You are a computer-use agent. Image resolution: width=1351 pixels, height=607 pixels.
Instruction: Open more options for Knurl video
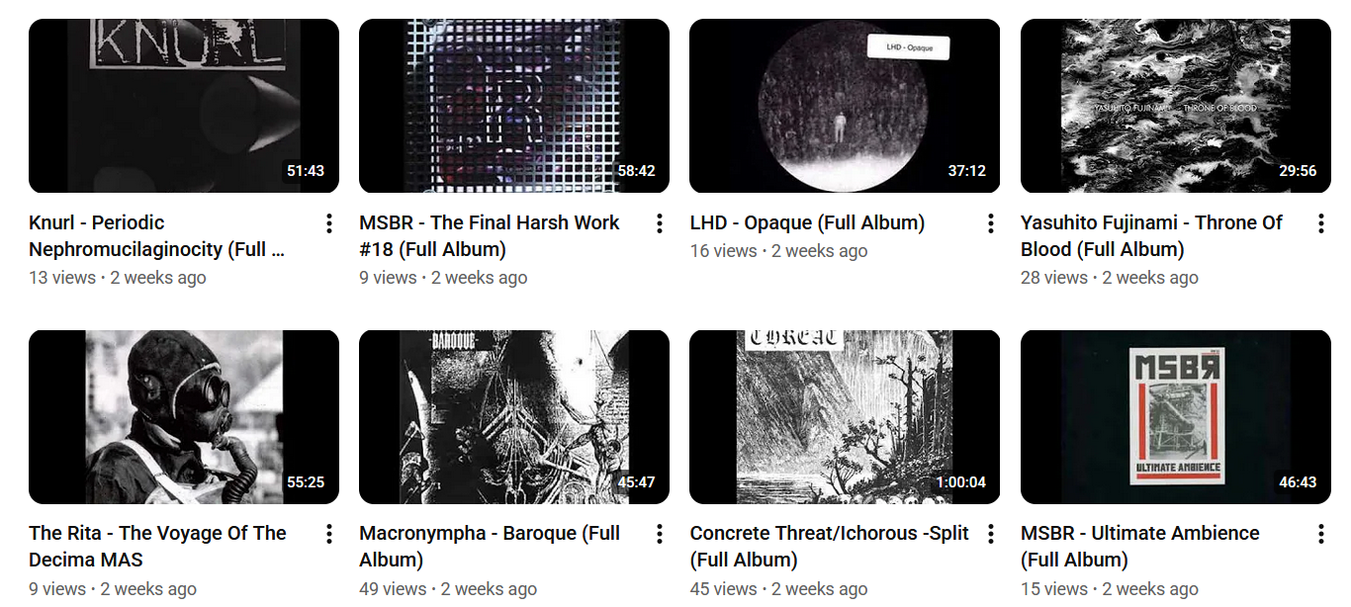(329, 224)
